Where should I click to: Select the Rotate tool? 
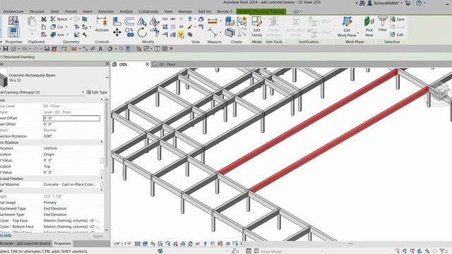coord(142,32)
